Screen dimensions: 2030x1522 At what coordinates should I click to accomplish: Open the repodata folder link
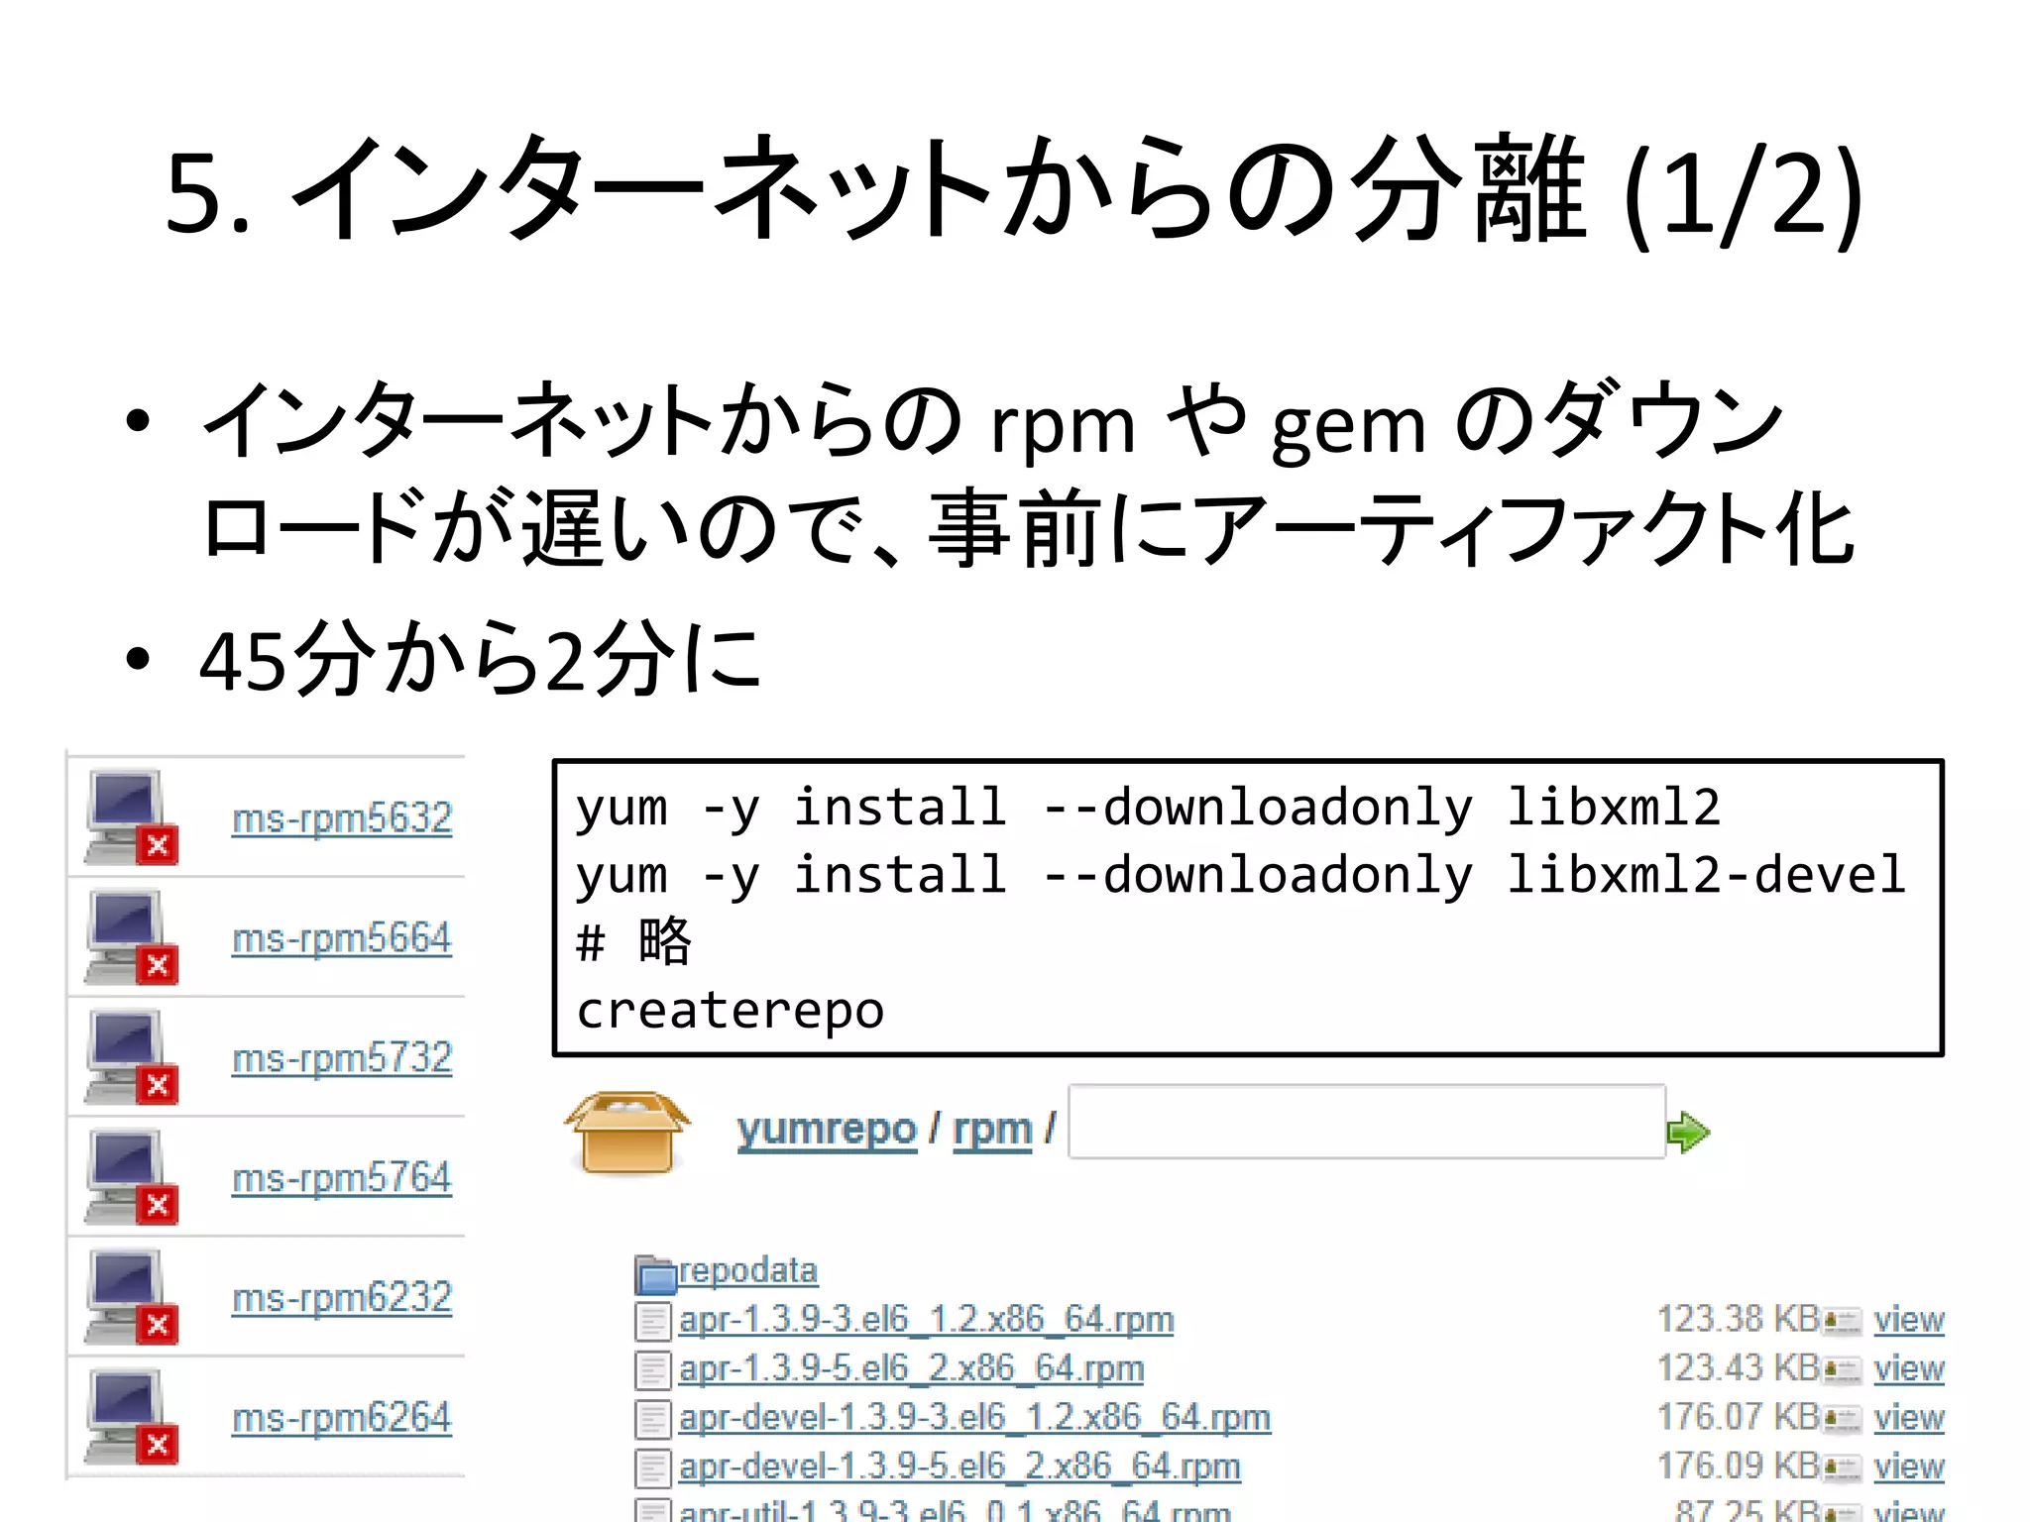point(748,1270)
